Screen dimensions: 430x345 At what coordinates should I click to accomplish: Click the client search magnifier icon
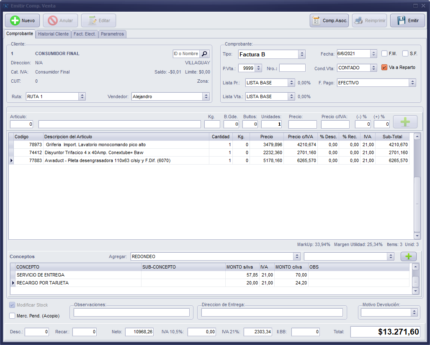pyautogui.click(x=204, y=54)
